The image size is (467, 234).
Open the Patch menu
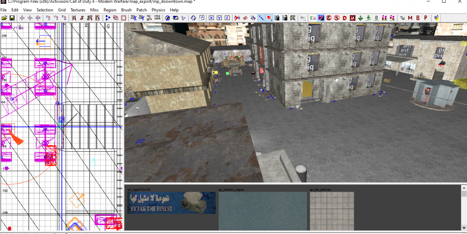142,10
